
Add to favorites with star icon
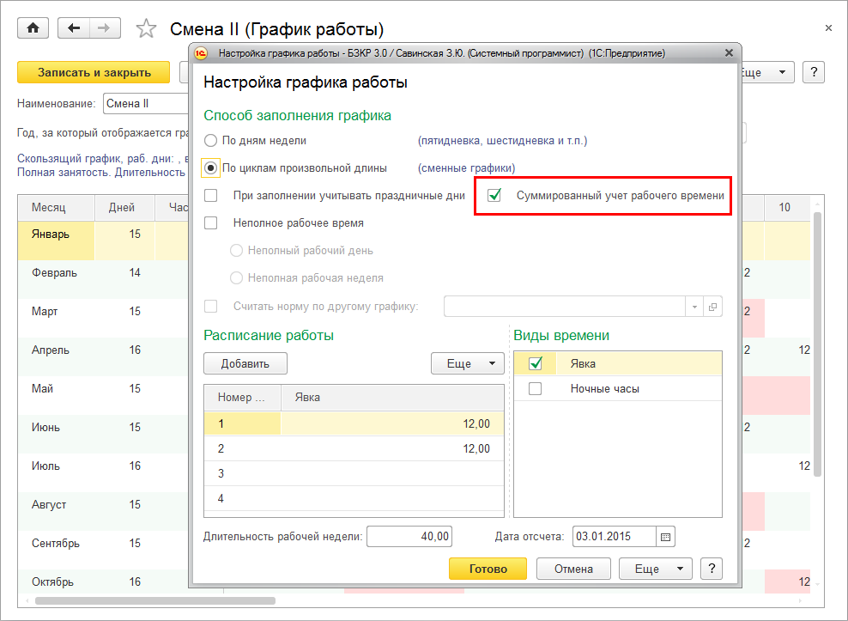[147, 29]
